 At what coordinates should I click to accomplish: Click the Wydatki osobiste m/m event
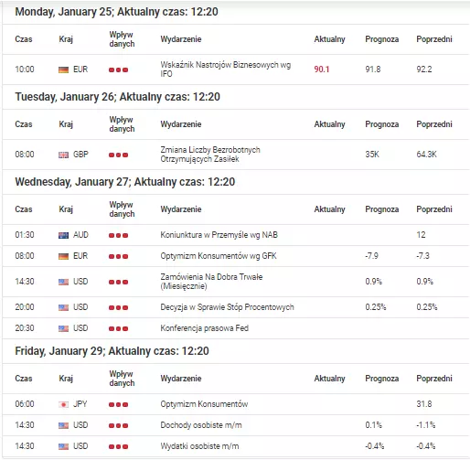199,446
